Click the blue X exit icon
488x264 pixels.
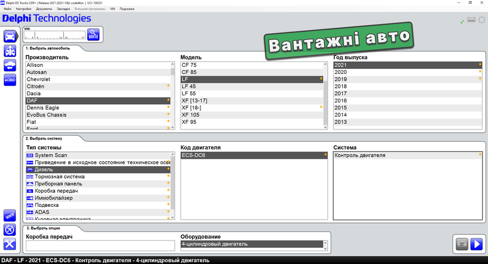[10, 244]
